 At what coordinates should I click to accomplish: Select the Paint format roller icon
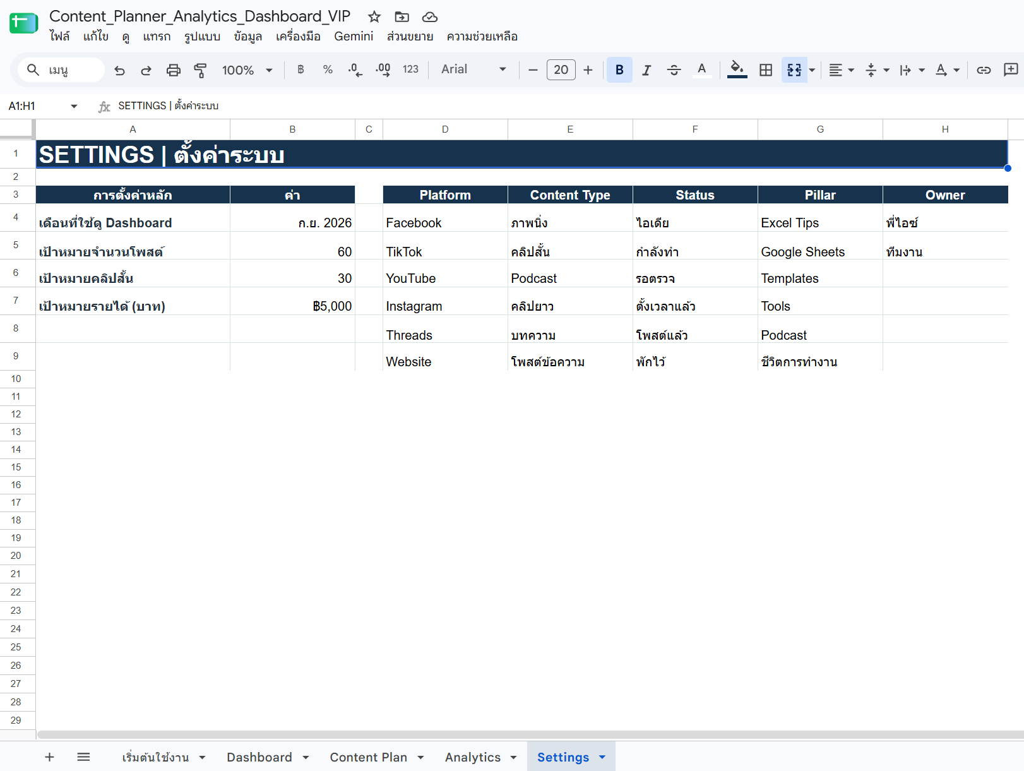point(200,70)
